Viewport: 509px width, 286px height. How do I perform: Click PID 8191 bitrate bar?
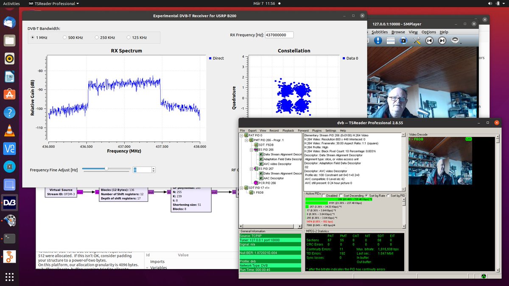click(317, 203)
